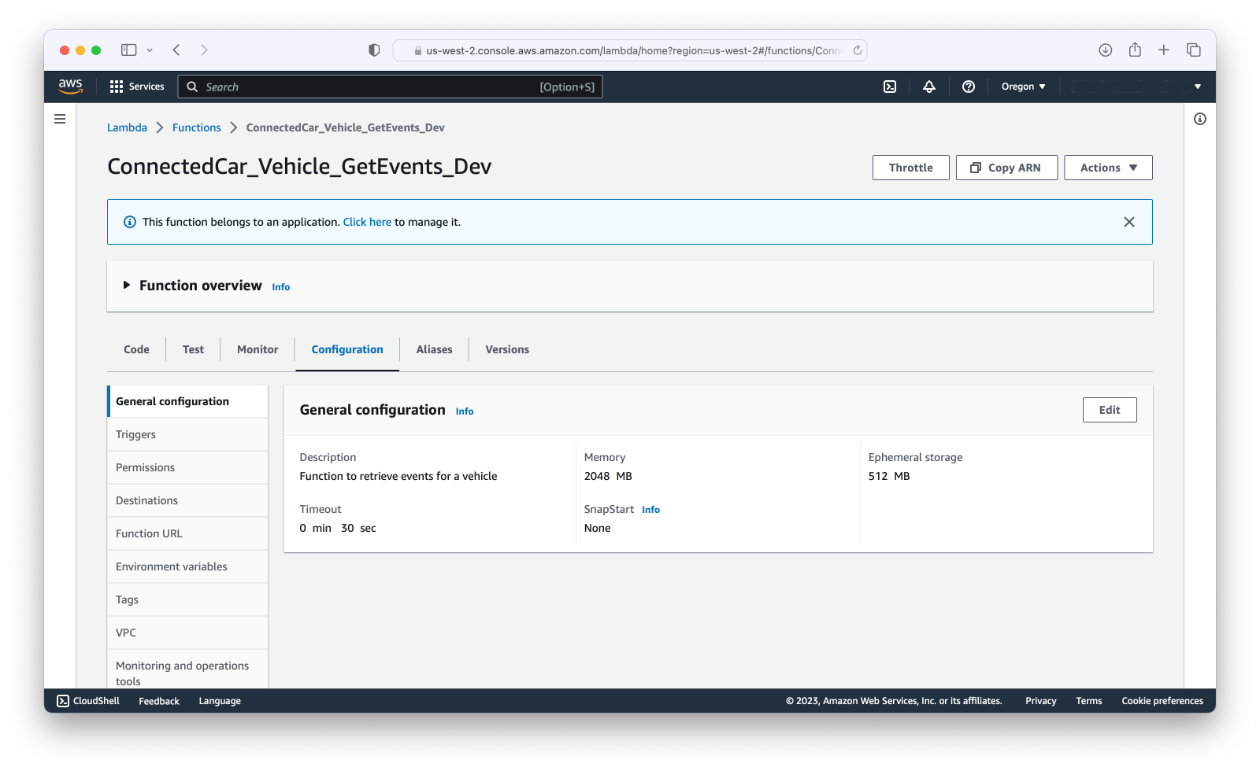Viewport: 1260px width, 771px height.
Task: Follow the 'Click here' application link
Action: [x=367, y=222]
